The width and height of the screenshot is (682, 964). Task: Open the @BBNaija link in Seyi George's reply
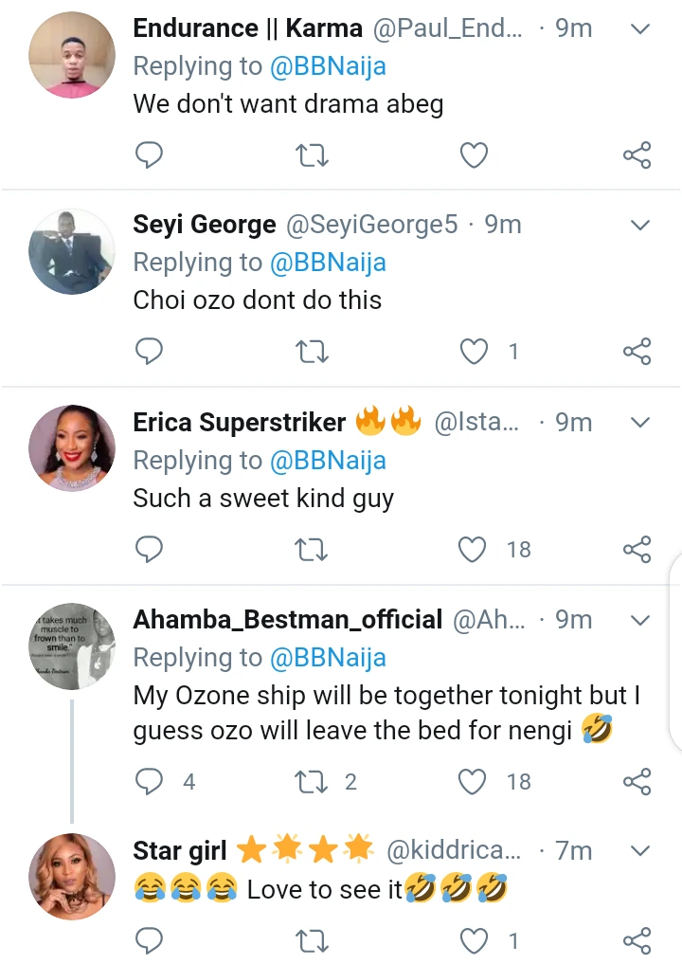[328, 263]
